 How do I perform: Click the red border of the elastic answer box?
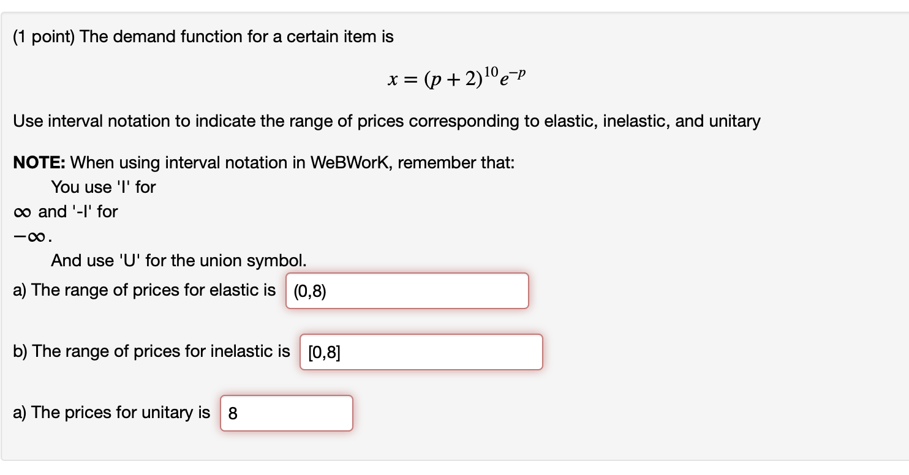tap(407, 275)
